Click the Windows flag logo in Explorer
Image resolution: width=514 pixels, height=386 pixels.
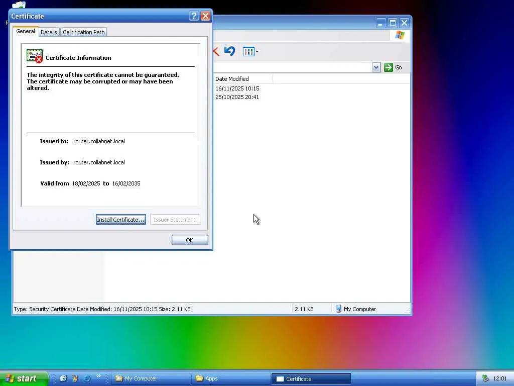point(400,35)
